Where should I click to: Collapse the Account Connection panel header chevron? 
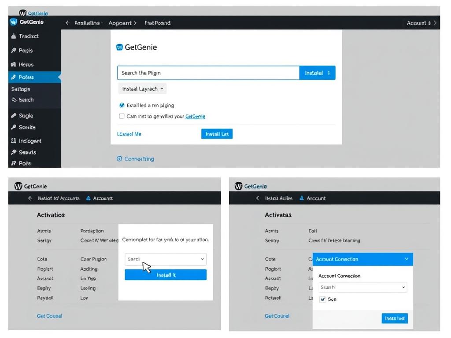click(406, 259)
